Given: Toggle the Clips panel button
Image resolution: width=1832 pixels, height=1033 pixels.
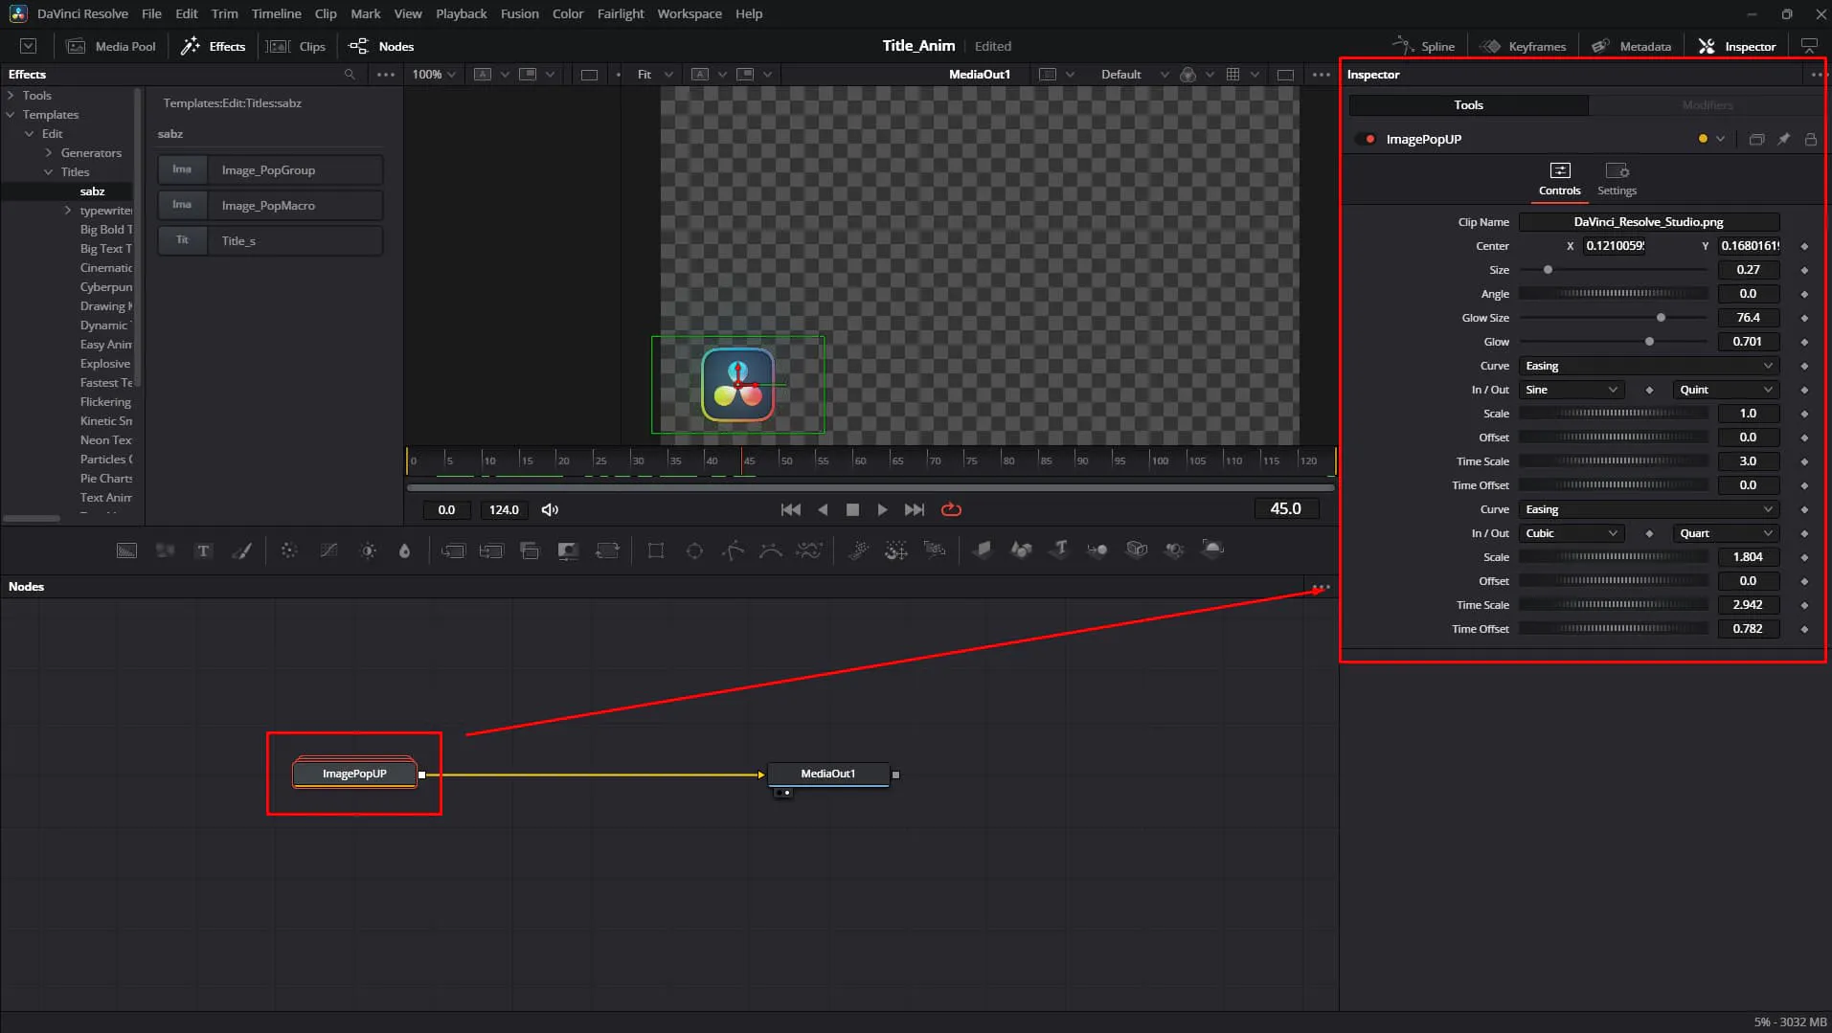Looking at the screenshot, I should (x=296, y=46).
